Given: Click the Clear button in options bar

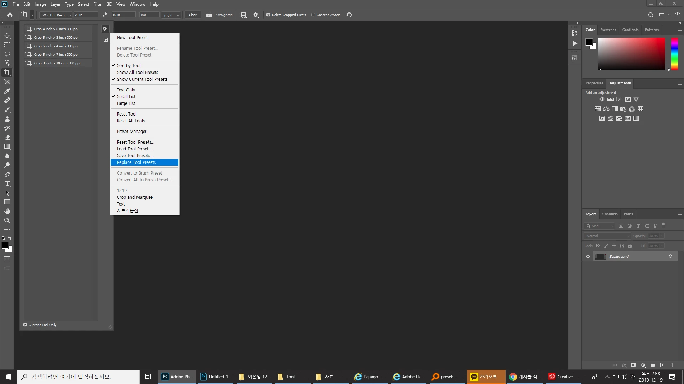Looking at the screenshot, I should (x=192, y=15).
